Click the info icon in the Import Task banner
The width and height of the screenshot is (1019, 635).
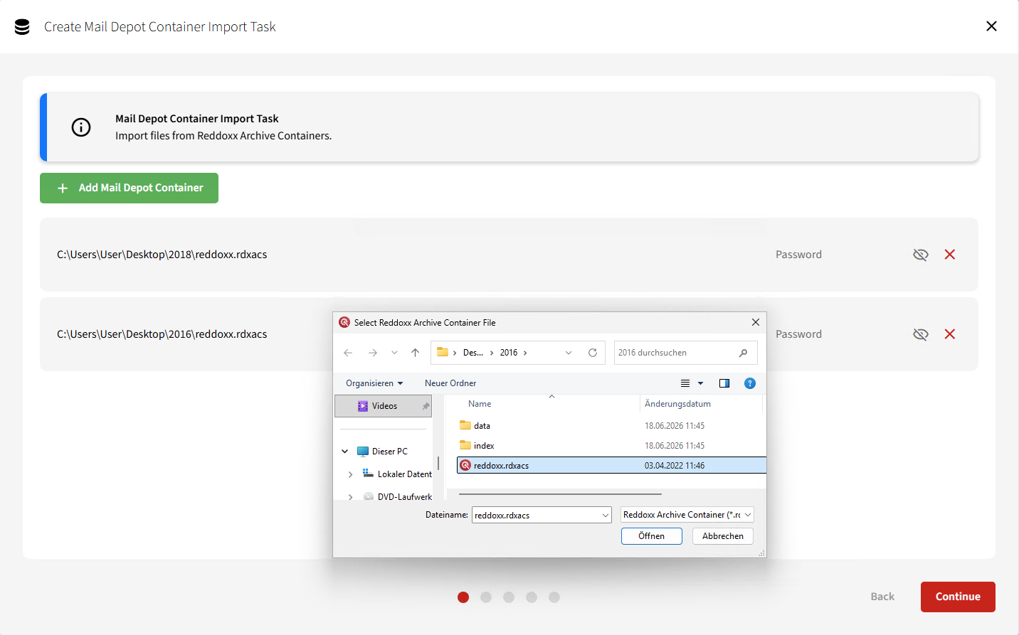click(81, 127)
